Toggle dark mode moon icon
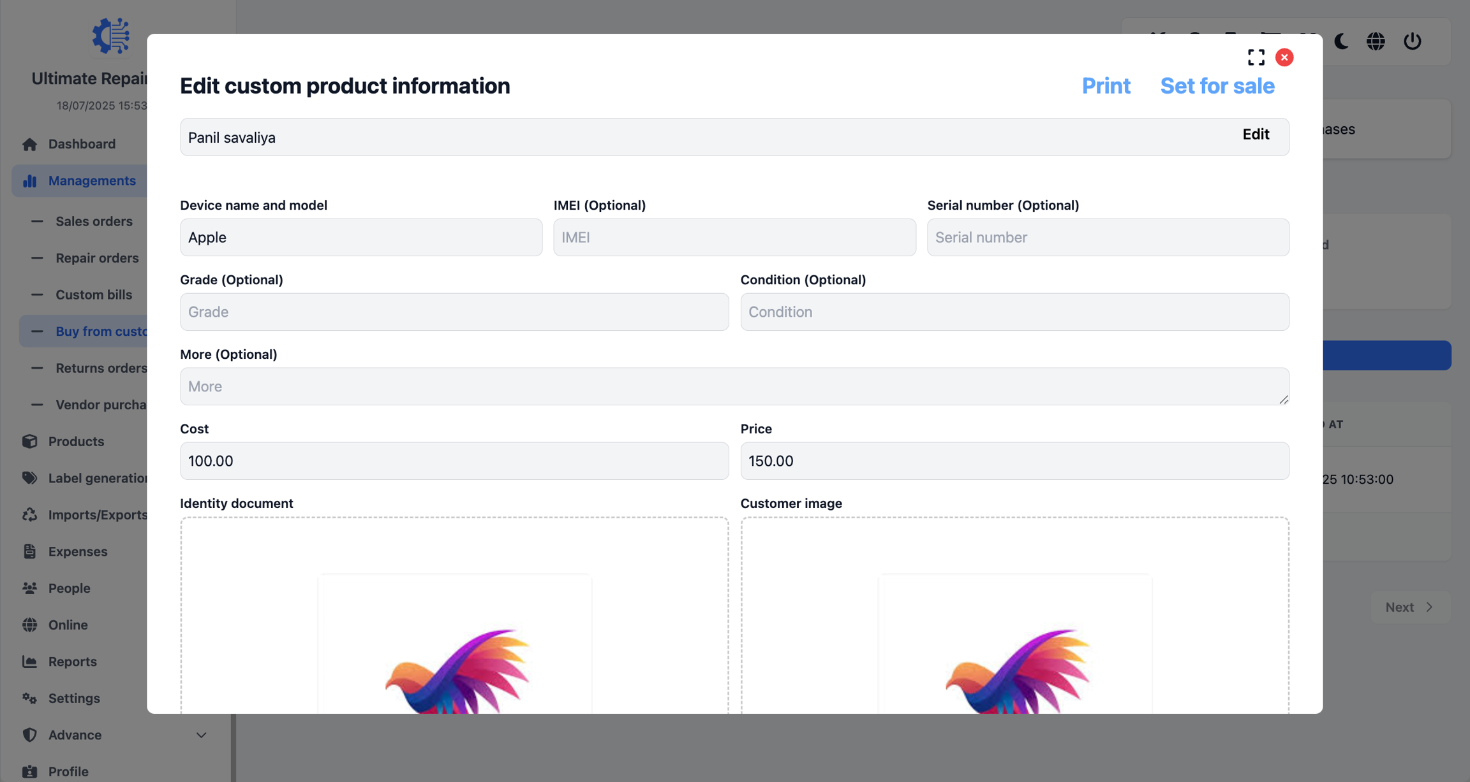 [1341, 41]
